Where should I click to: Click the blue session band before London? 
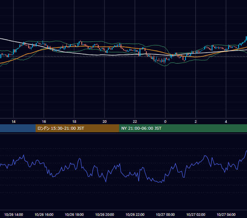coord(18,128)
